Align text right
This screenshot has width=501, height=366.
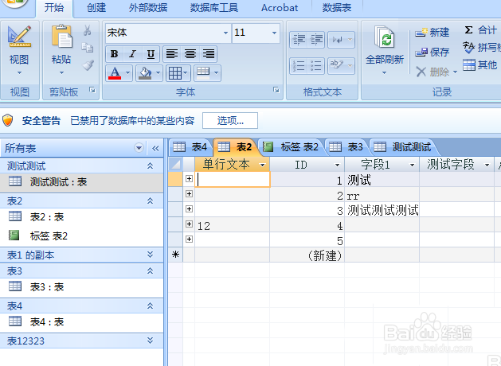click(x=209, y=54)
